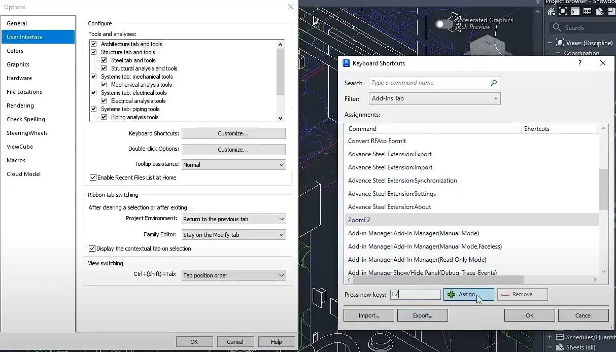The width and height of the screenshot is (616, 352).
Task: Select the Views filter icon in Project Browser
Action: [563, 12]
